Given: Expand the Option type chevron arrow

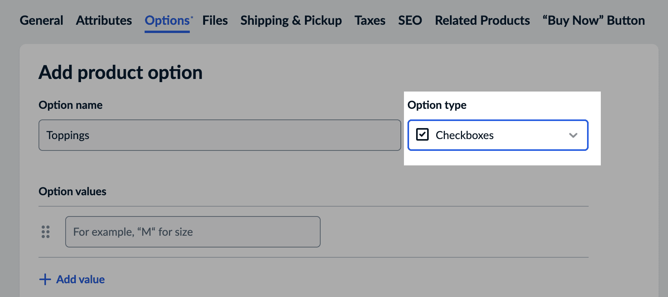Looking at the screenshot, I should pyautogui.click(x=573, y=135).
